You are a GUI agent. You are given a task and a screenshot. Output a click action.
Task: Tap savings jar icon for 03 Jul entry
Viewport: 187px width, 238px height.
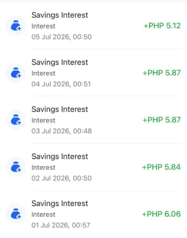click(x=16, y=120)
